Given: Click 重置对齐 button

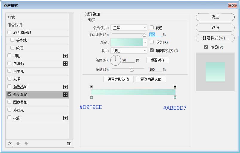Looking at the screenshot, I should click(158, 60).
